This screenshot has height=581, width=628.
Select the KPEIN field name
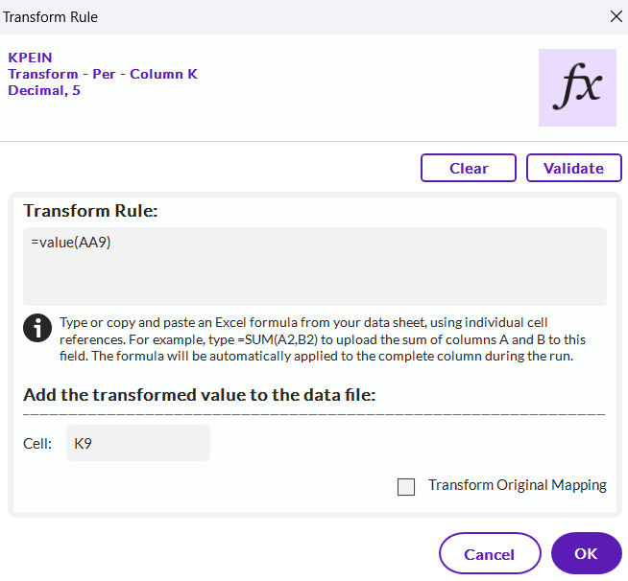(30, 58)
